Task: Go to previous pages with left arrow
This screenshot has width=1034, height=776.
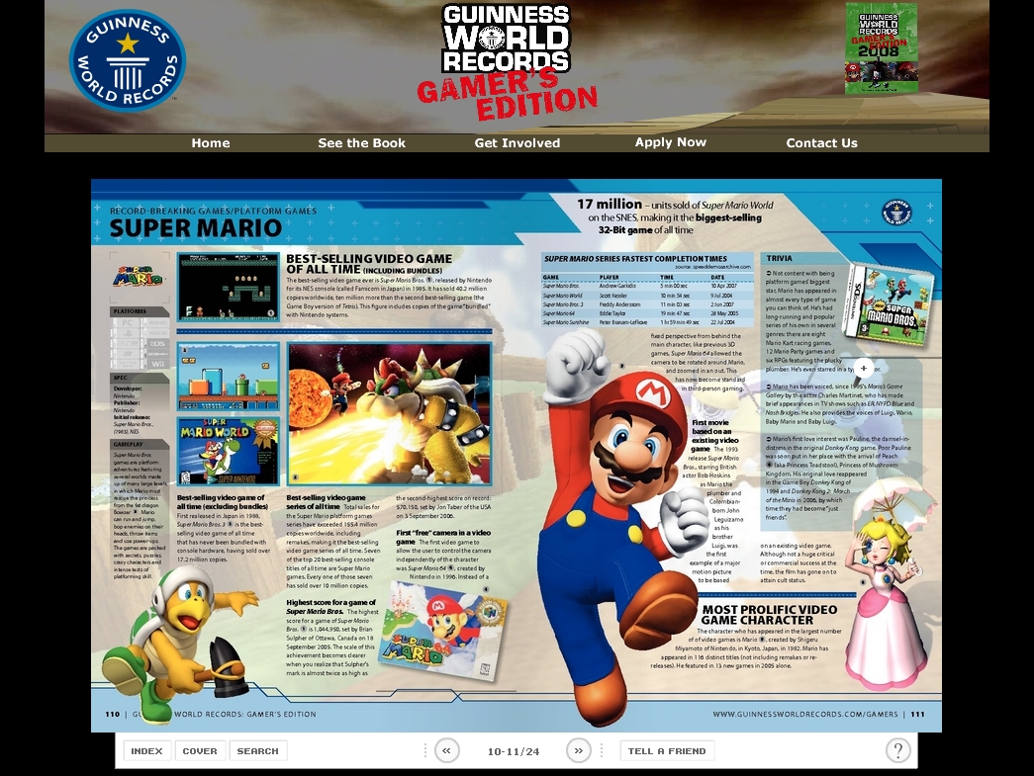Action: click(x=446, y=750)
